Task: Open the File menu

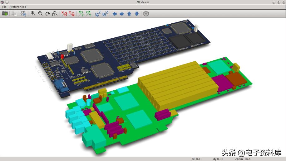Action: (4, 7)
